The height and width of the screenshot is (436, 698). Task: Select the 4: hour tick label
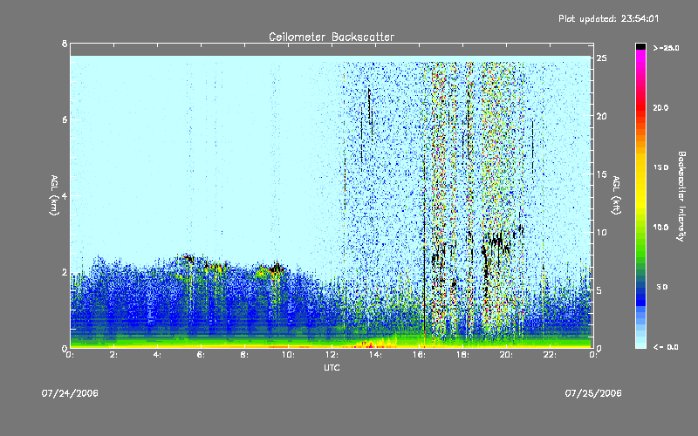[x=157, y=355]
